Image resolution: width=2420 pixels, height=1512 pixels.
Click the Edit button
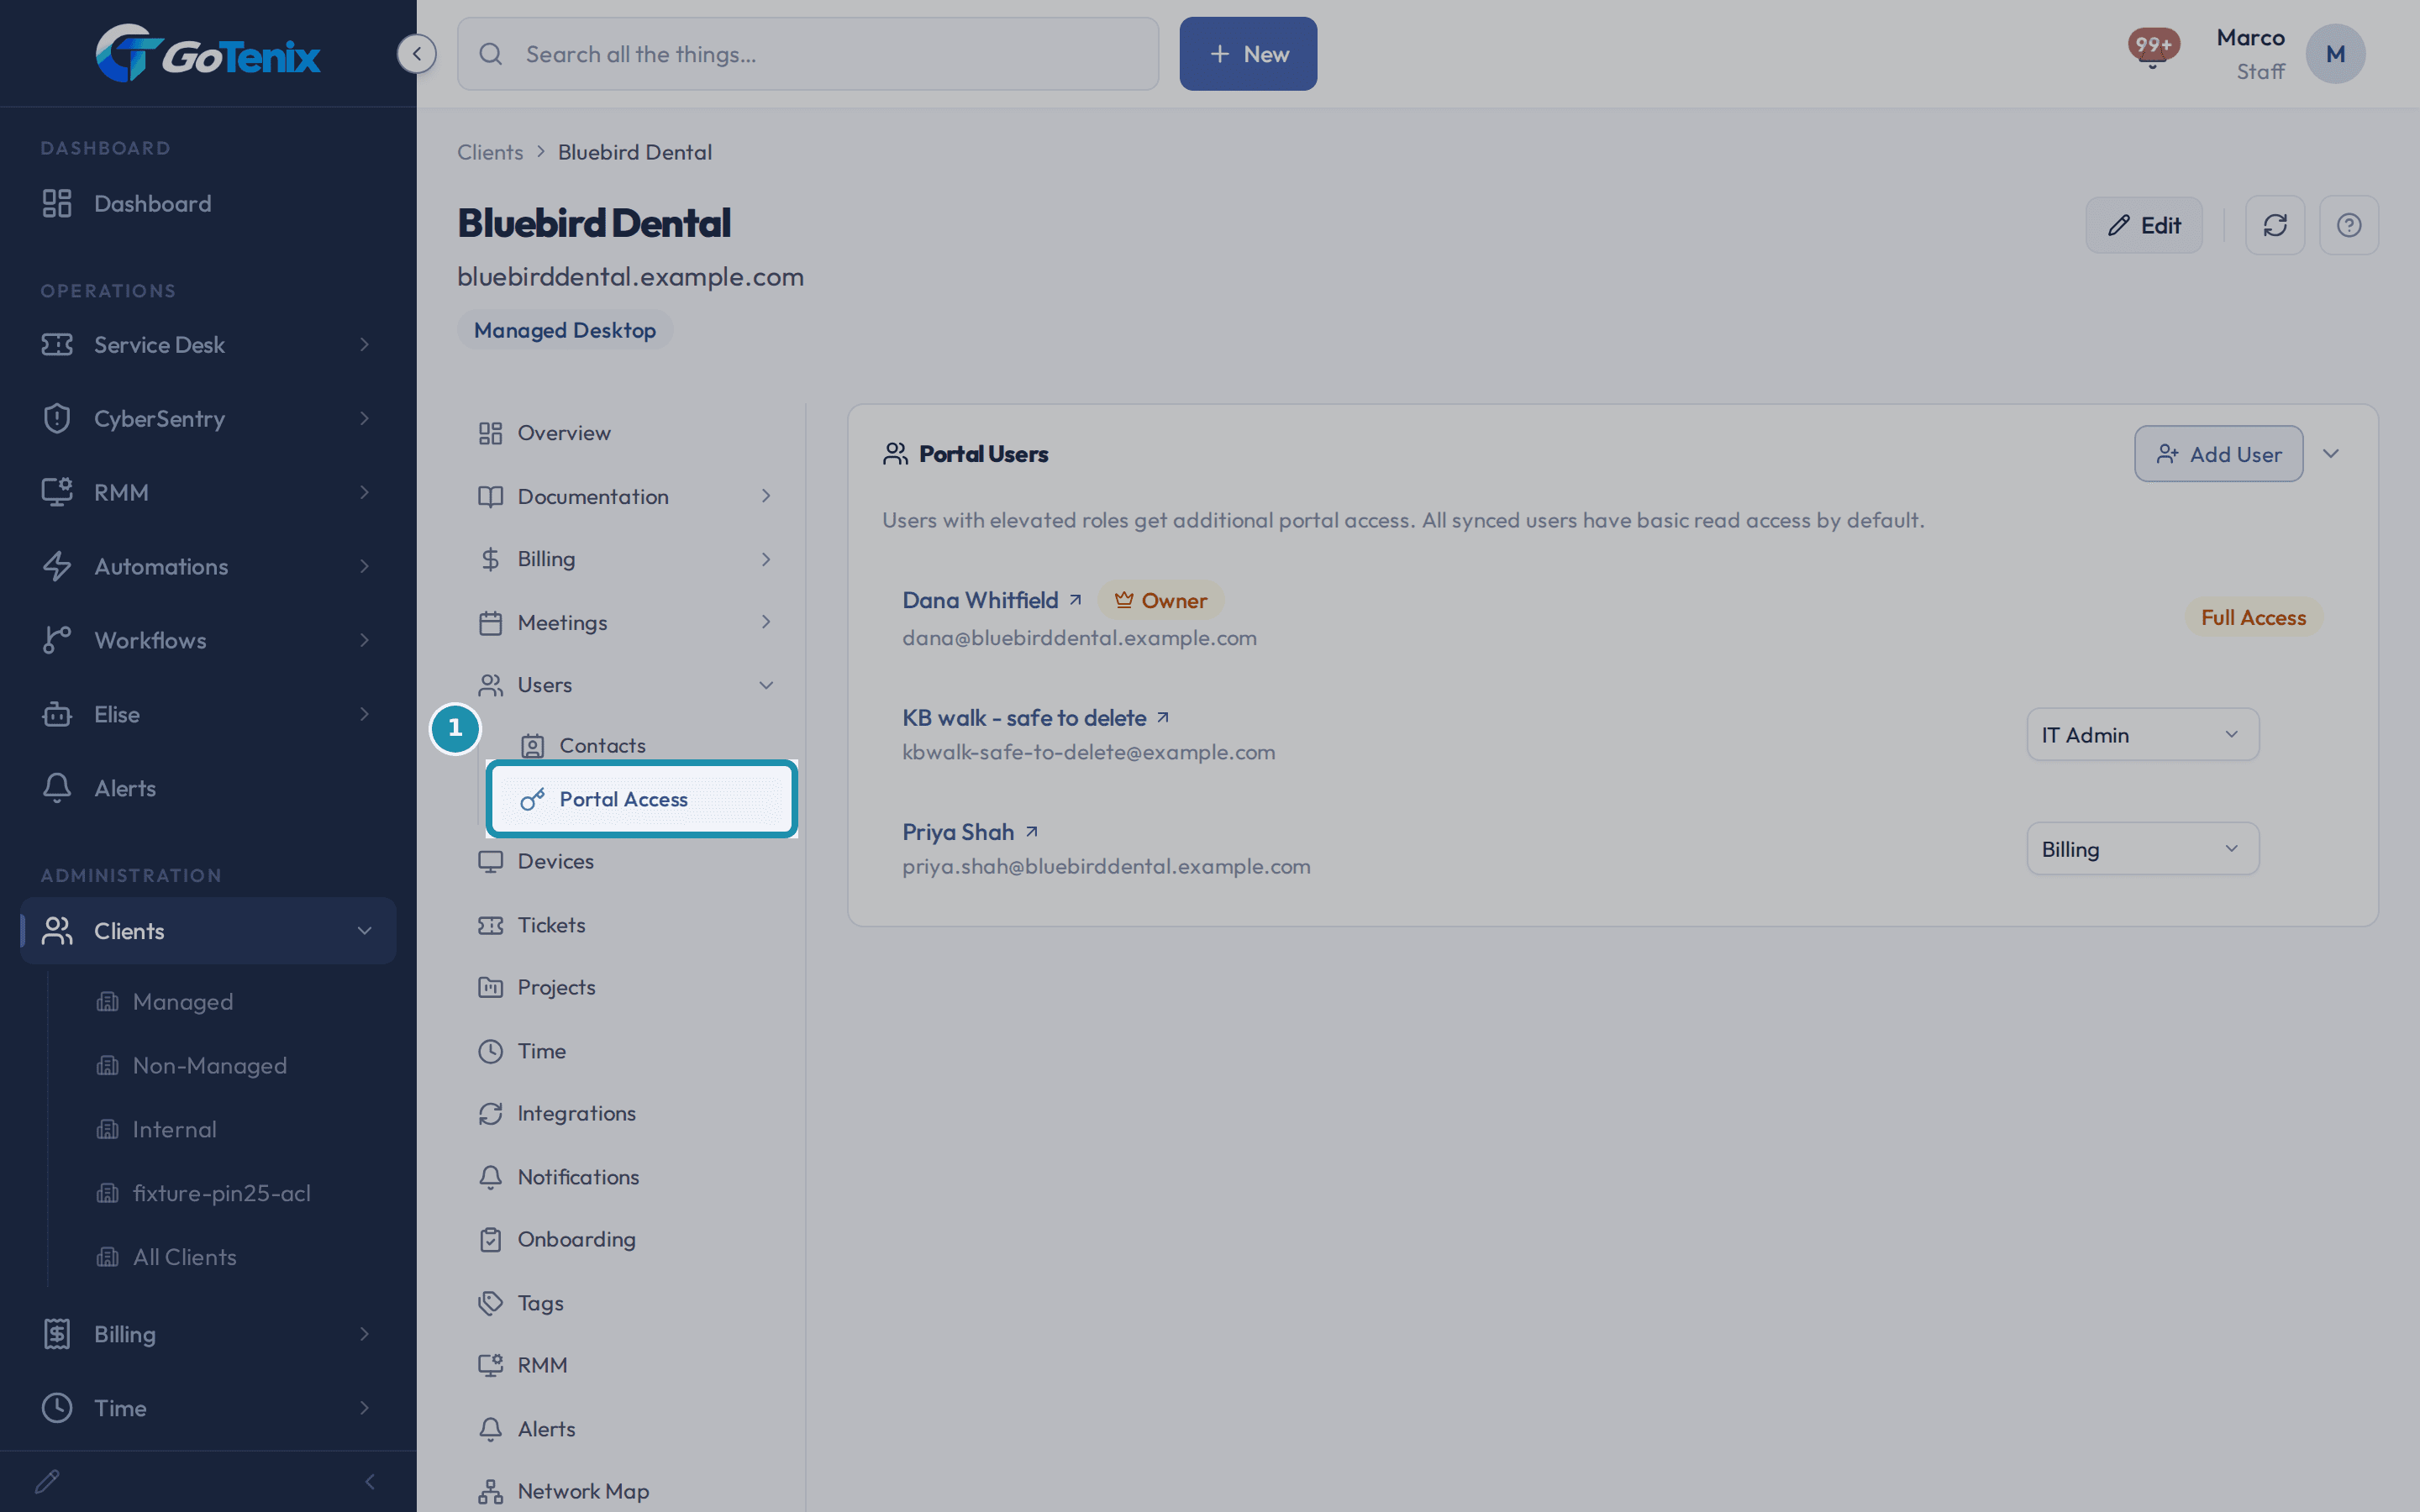[x=2144, y=225]
